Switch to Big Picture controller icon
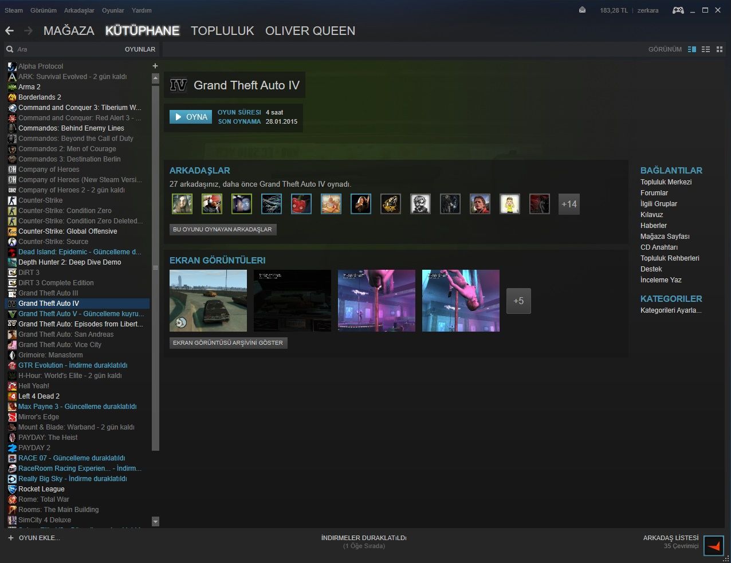This screenshot has height=563, width=731. tap(678, 10)
